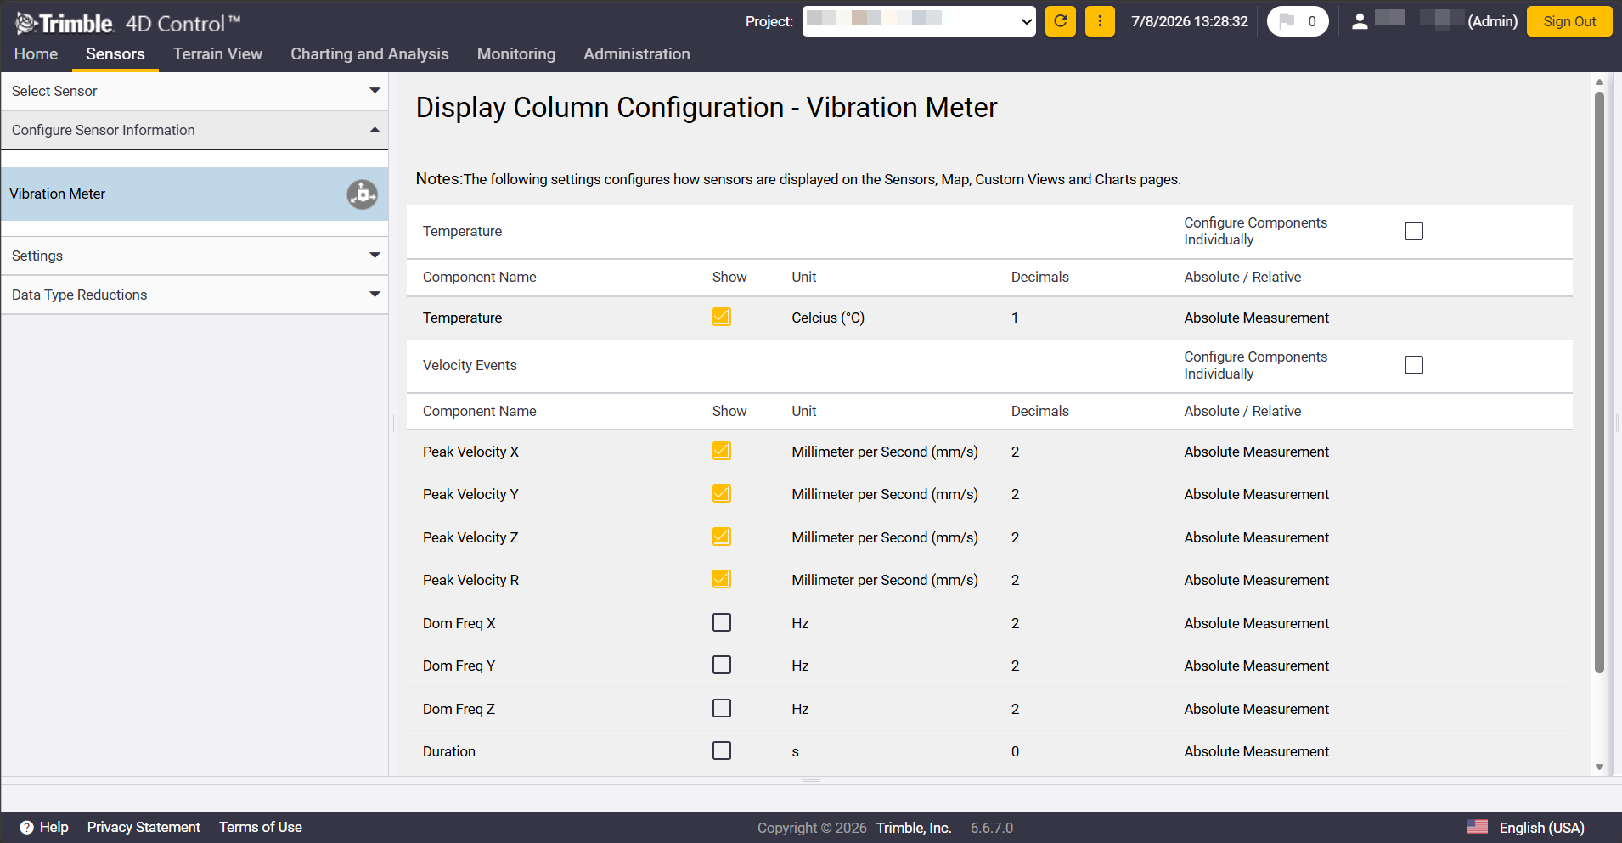The image size is (1622, 843).
Task: Click the Vibration Meter sensor type icon
Action: click(x=362, y=194)
